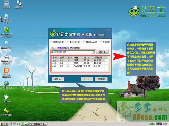Close the U卫士智能快速装机 dialog

pyautogui.click(x=109, y=30)
